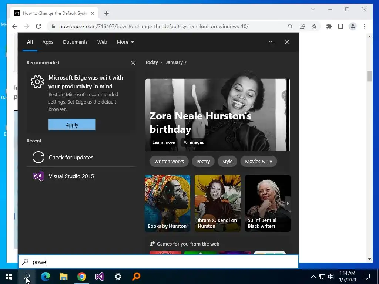Image resolution: width=379 pixels, height=284 pixels.
Task: Click Chrome page scrollbar thumb
Action: pyautogui.click(x=369, y=76)
